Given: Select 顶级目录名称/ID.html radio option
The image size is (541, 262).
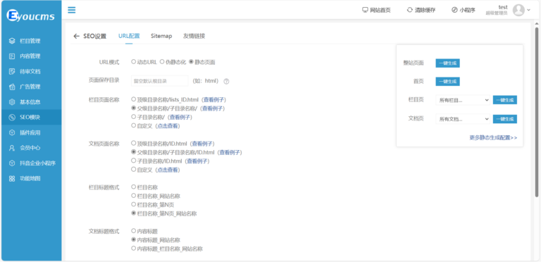Looking at the screenshot, I should coord(134,144).
